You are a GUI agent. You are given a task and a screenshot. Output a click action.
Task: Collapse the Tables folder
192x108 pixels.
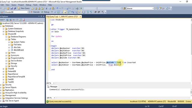[x=6, y=39]
